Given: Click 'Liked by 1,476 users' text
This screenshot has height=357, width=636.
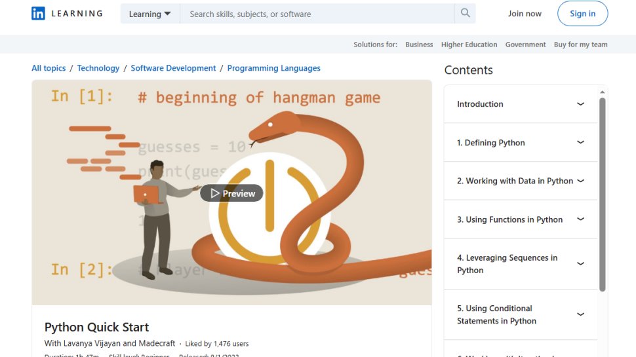Looking at the screenshot, I should [216, 344].
